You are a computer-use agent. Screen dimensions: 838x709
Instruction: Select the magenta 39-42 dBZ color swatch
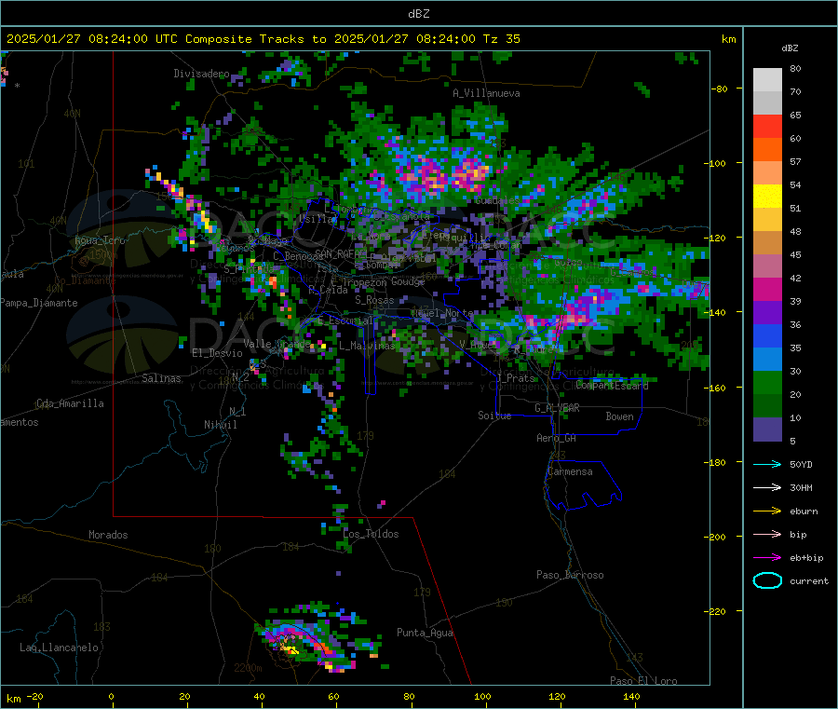coord(767,289)
